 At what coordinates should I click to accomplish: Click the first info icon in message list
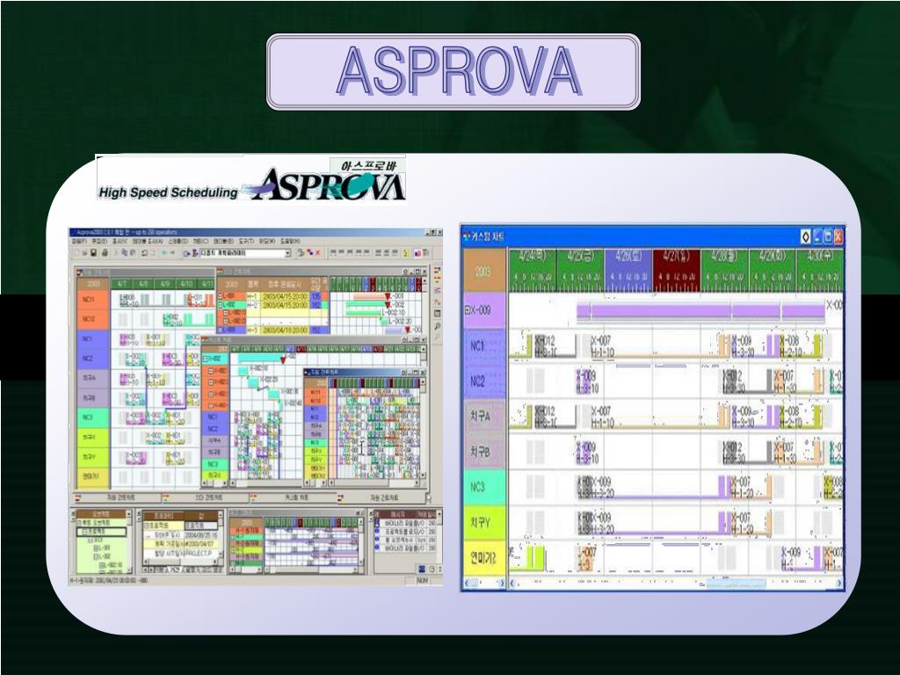tap(377, 524)
